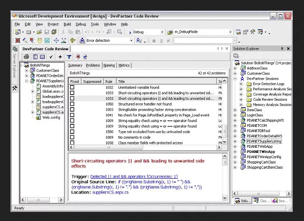
Task: Switch to the Naming tab
Action: click(x=109, y=65)
